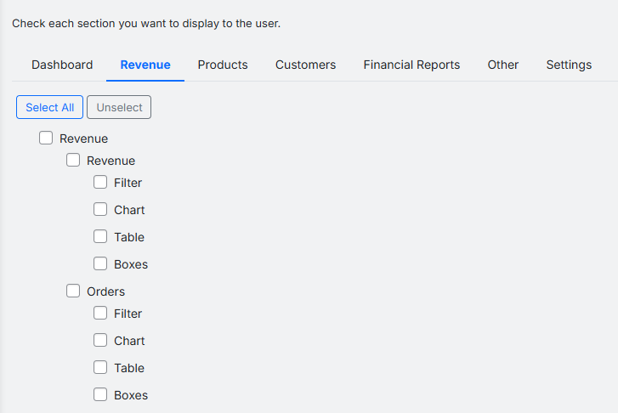Open the Products tab
Screen dimensions: 618x413
(x=223, y=65)
